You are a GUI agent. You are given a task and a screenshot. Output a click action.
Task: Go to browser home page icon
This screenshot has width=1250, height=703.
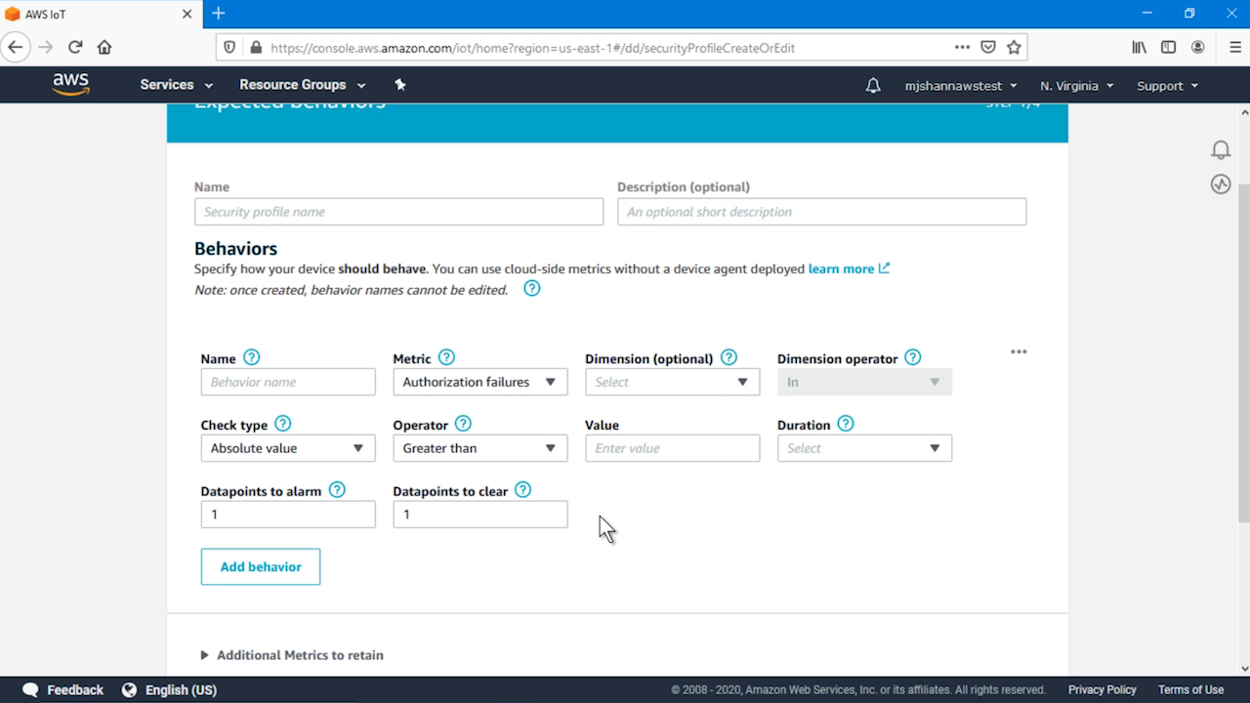[x=104, y=47]
